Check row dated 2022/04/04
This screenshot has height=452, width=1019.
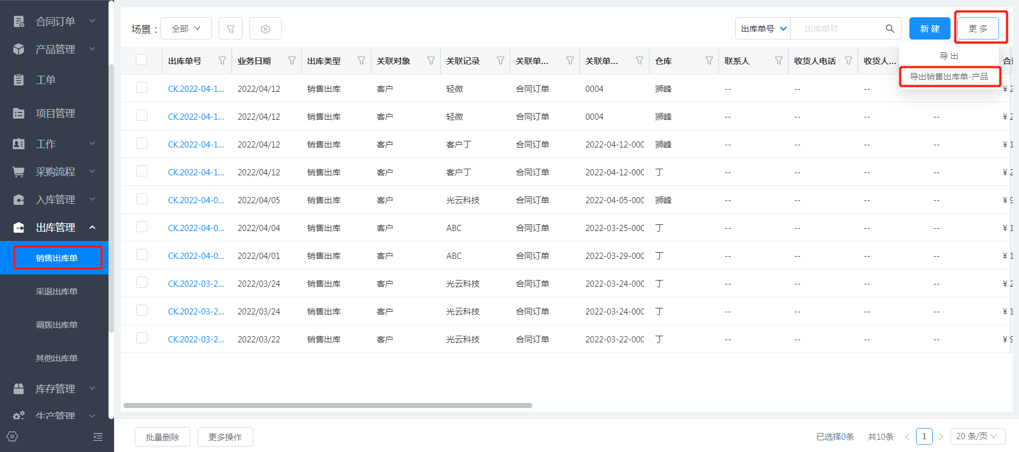[x=142, y=227]
